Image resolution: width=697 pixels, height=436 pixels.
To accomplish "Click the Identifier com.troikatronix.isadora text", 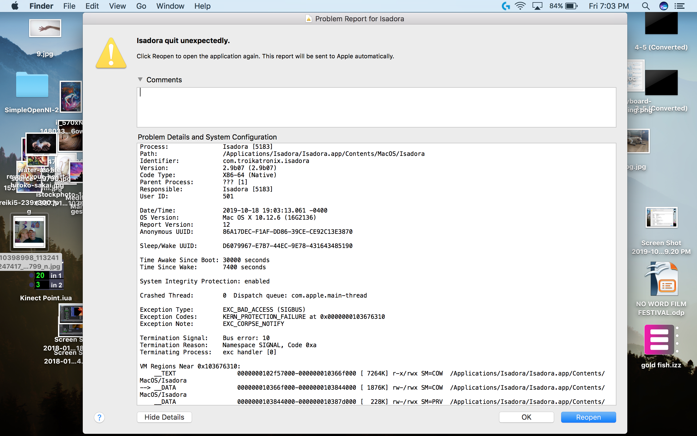I will coord(266,161).
